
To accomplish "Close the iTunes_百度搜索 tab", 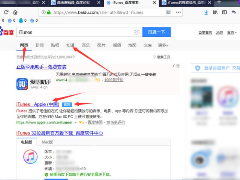I will pos(154,3).
